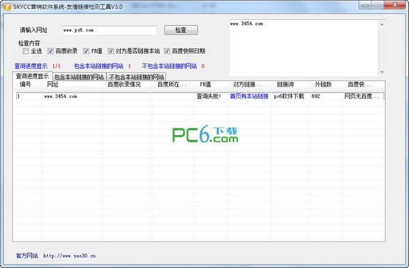Close the SKYCC window

point(395,5)
